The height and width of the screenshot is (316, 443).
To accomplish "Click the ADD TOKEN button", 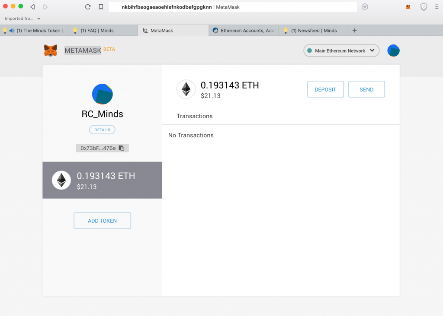I will 102,221.
